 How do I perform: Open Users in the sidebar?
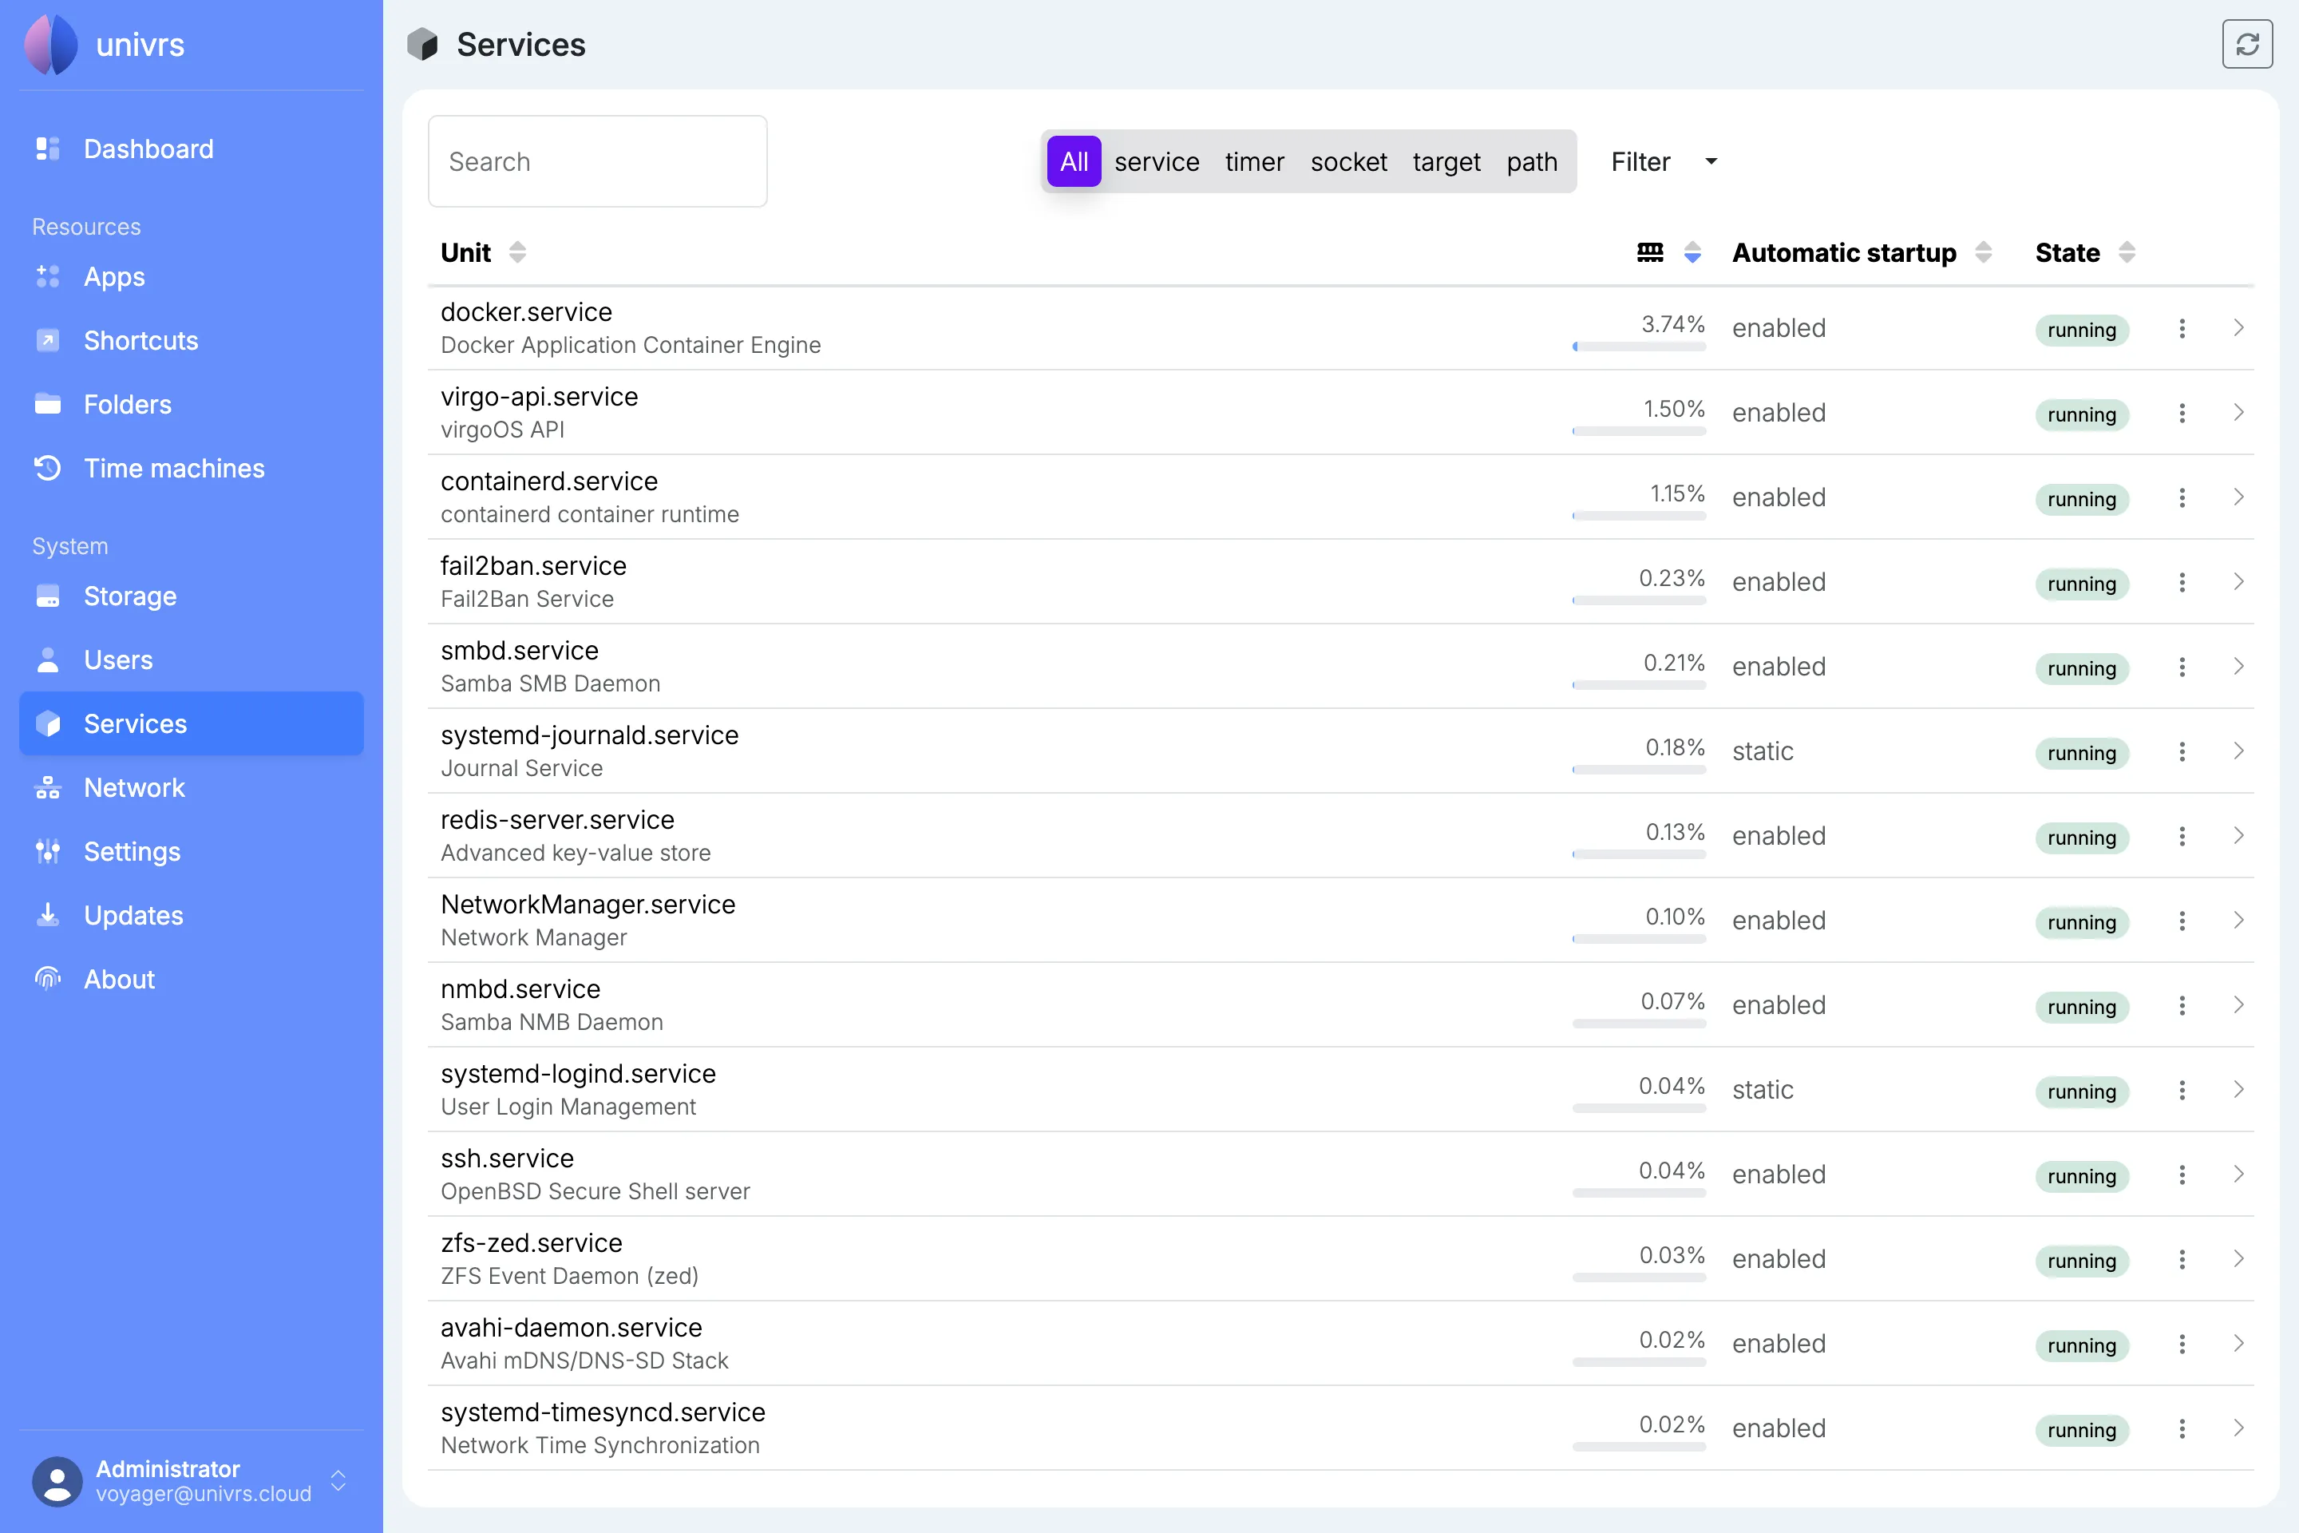point(191,660)
